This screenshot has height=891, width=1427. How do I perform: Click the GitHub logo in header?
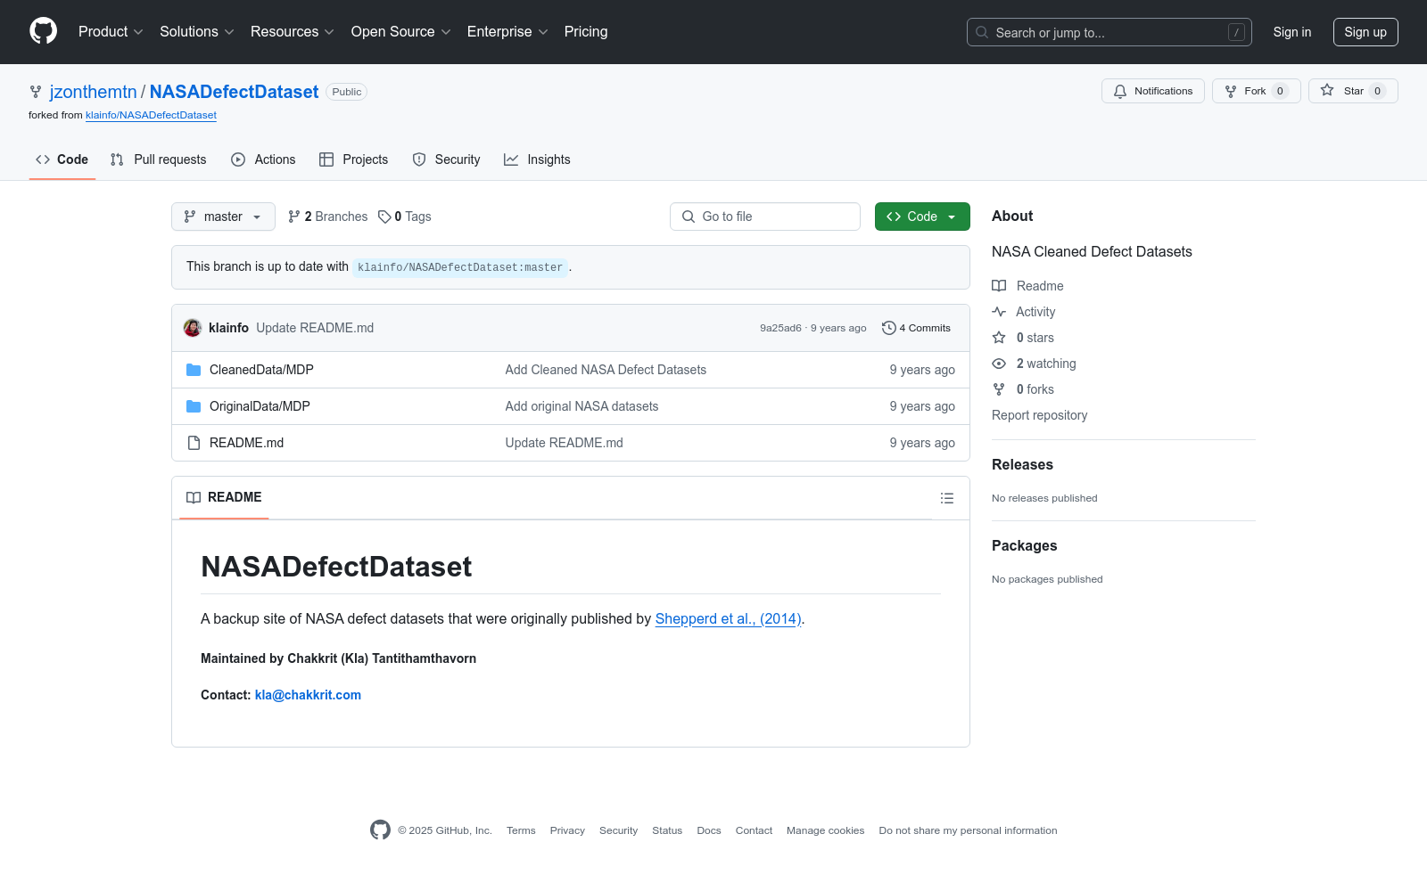point(43,31)
